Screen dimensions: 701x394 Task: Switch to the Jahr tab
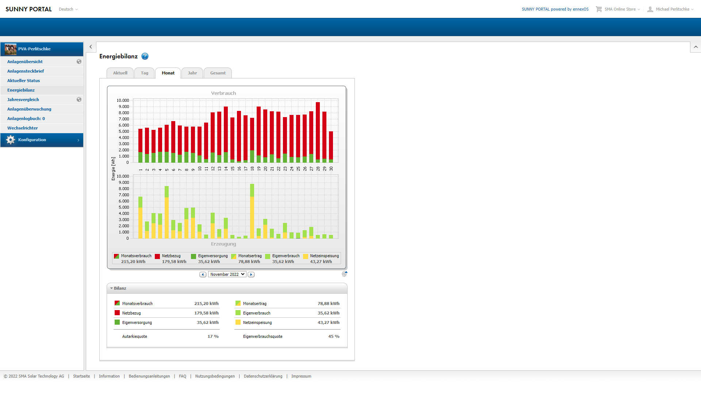click(x=192, y=73)
